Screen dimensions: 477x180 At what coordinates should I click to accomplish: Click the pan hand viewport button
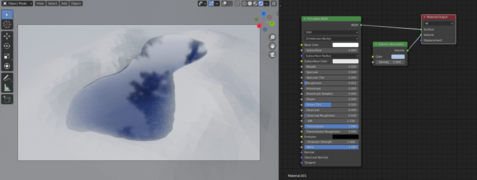272,46
